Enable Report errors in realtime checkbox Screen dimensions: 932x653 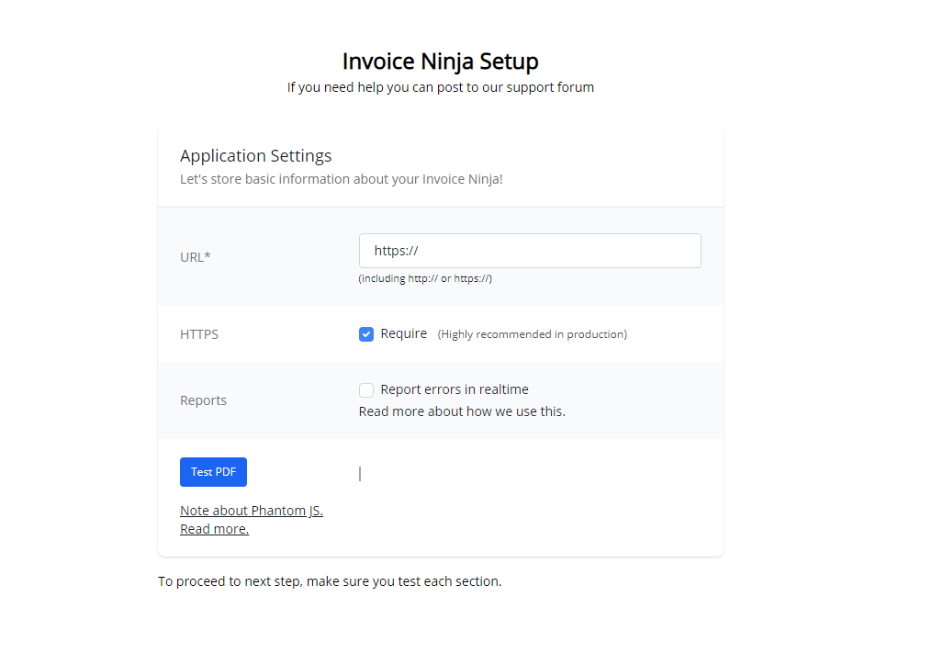click(366, 390)
